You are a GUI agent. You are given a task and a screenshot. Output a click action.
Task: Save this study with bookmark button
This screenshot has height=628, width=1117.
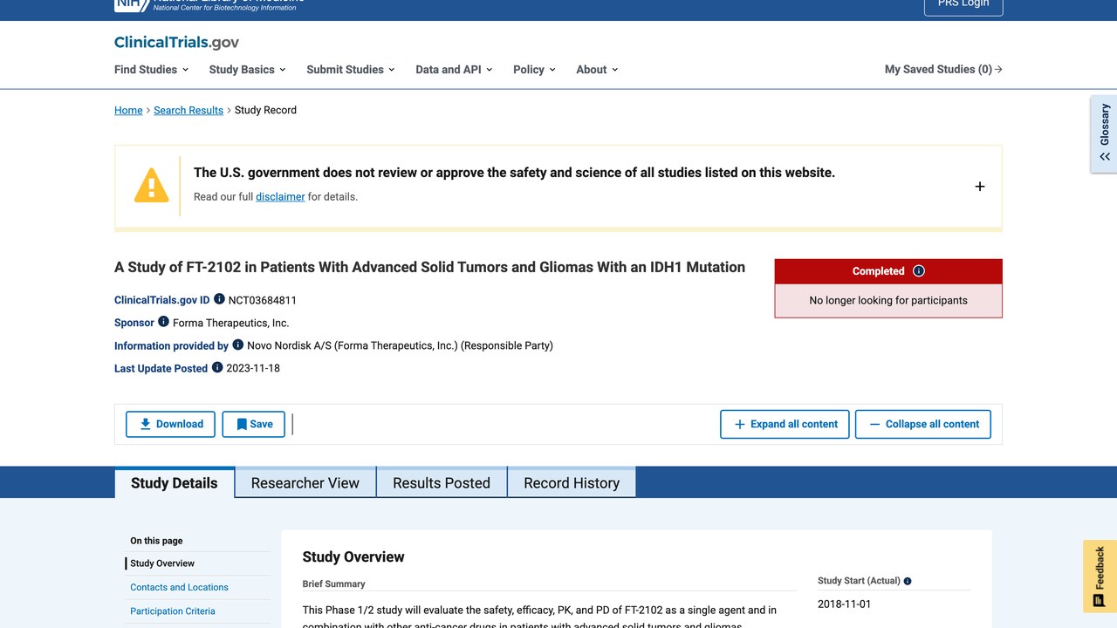click(253, 424)
